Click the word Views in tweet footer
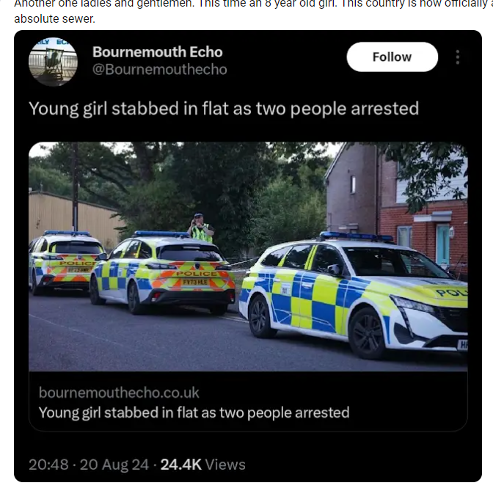The image size is (493, 491). (225, 465)
